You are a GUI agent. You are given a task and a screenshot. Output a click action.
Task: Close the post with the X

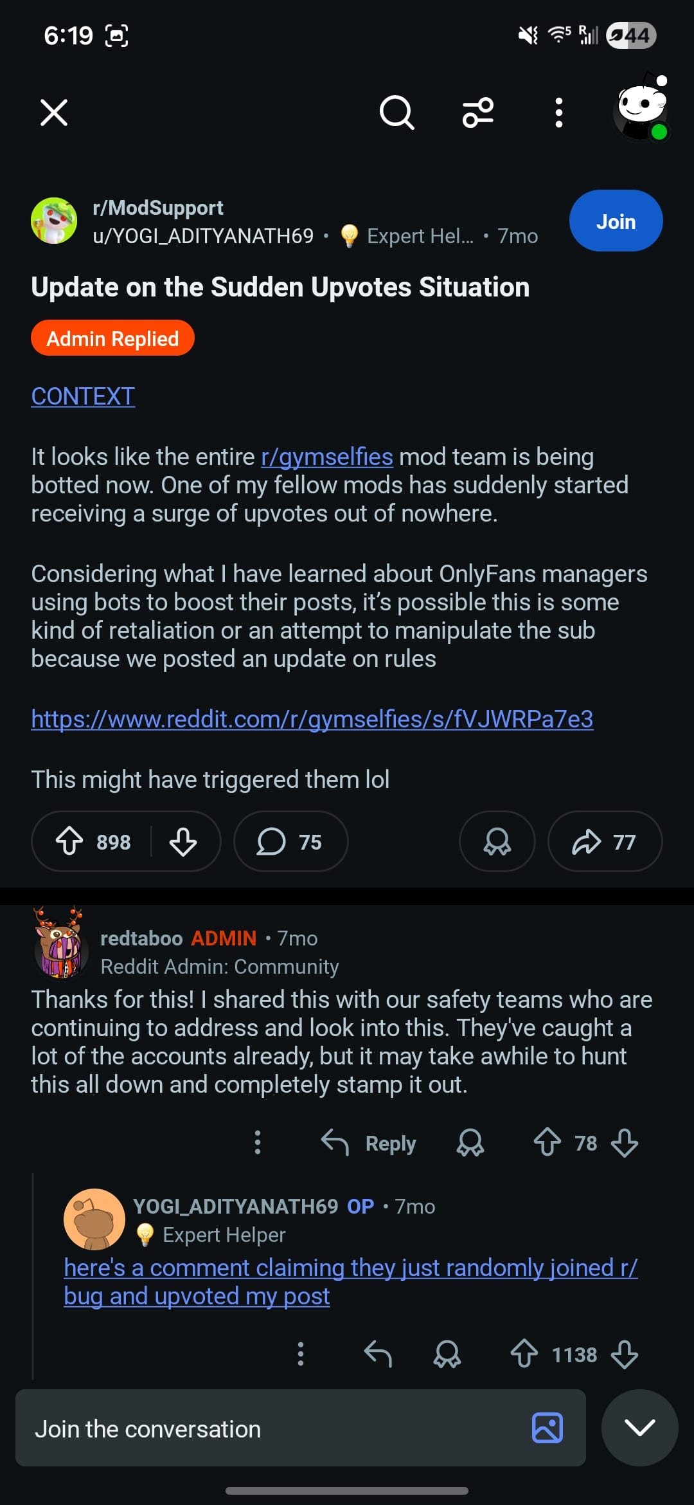point(54,113)
